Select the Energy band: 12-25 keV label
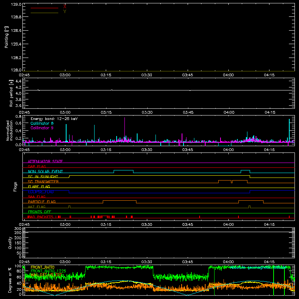Viewport: 299px width, 299px height. pyautogui.click(x=54, y=119)
